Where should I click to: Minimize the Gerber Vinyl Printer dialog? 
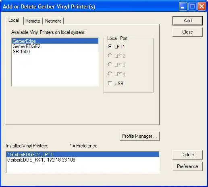[x=183, y=6]
